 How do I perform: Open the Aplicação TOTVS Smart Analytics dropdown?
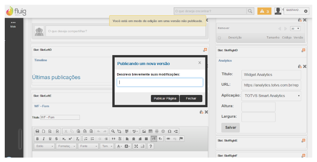pyautogui.click(x=271, y=96)
